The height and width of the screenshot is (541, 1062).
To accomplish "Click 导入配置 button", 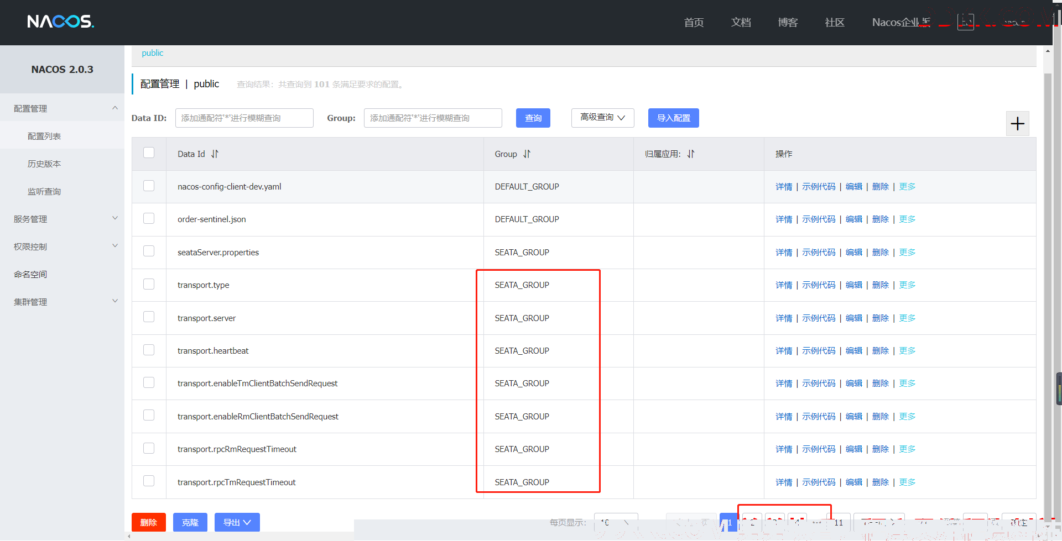I will point(673,118).
